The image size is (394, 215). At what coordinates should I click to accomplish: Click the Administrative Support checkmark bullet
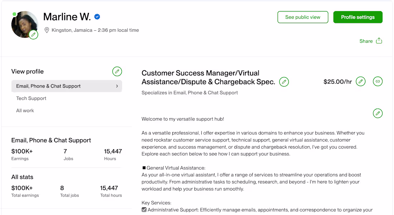tap(144, 210)
